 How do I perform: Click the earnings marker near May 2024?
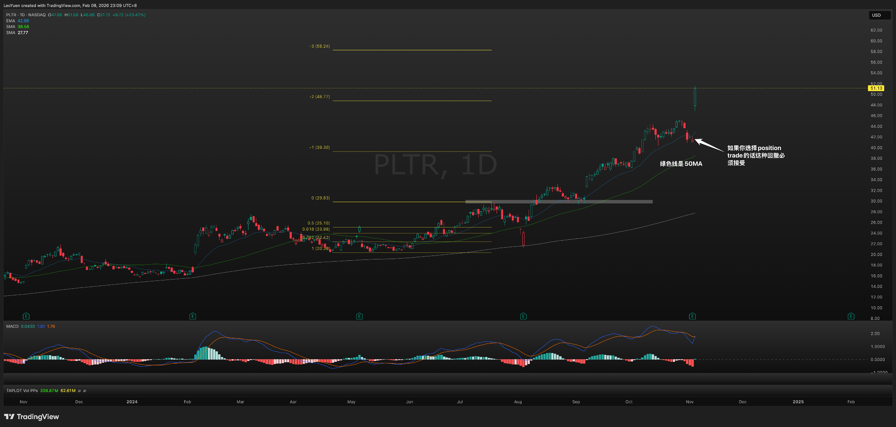[359, 316]
